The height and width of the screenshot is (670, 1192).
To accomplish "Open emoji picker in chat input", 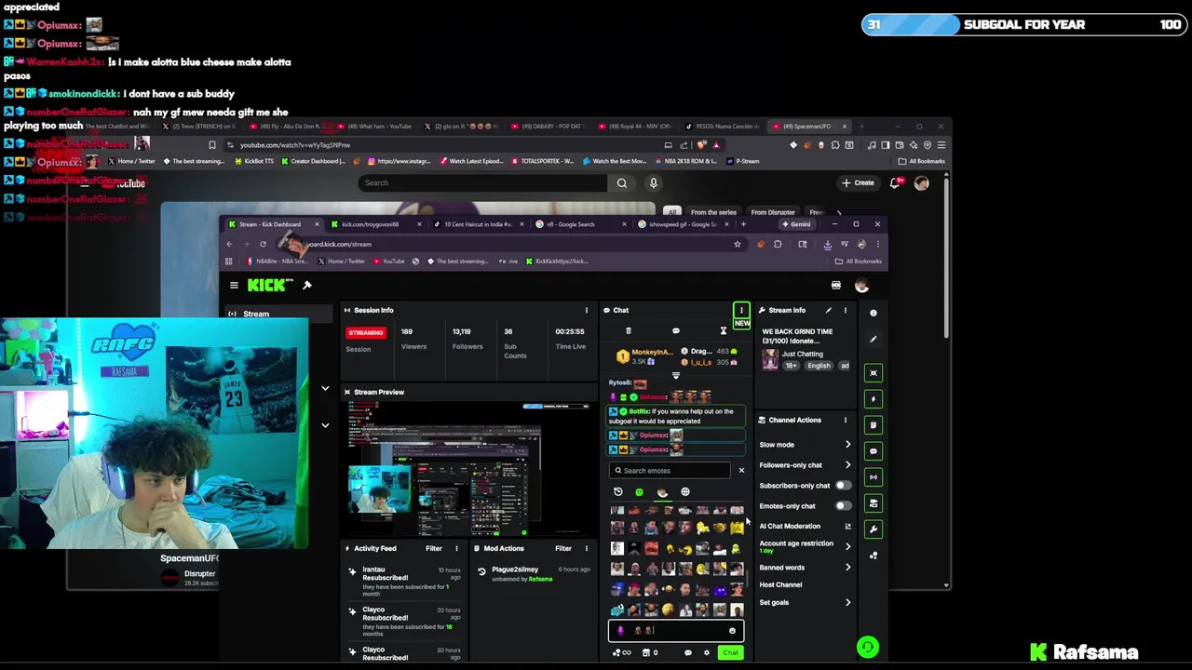I will click(x=732, y=630).
